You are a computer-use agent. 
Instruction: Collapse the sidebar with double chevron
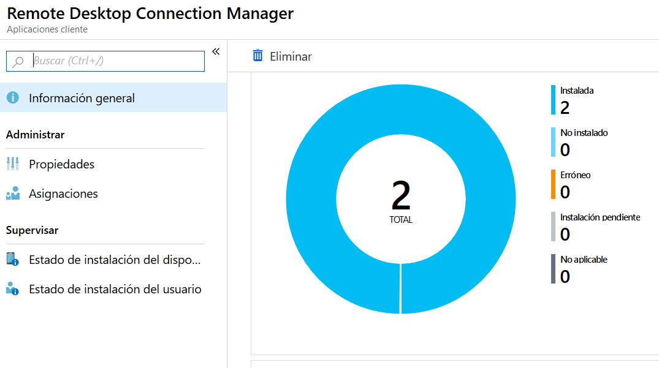tap(216, 51)
